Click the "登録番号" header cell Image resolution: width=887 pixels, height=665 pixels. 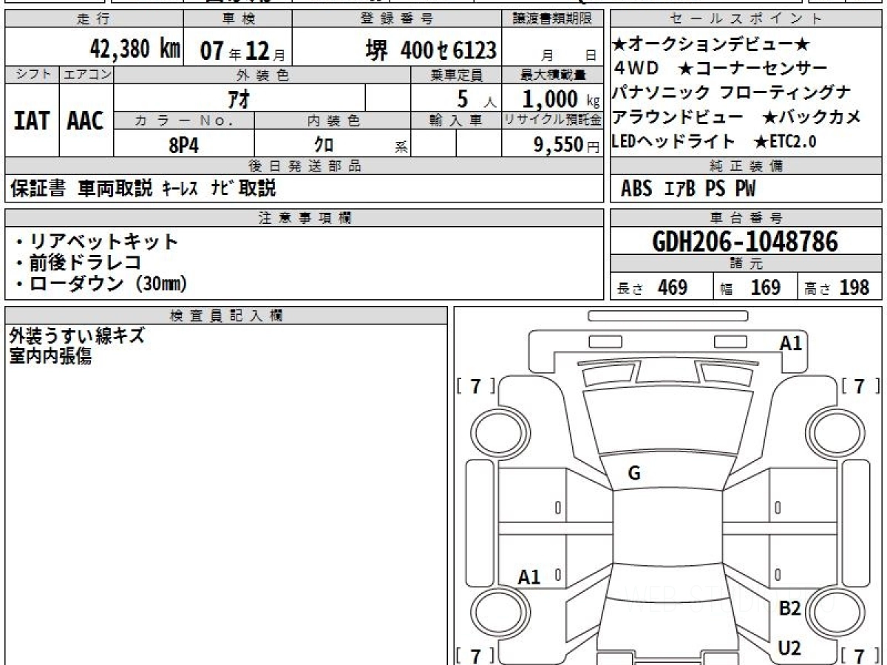397,19
